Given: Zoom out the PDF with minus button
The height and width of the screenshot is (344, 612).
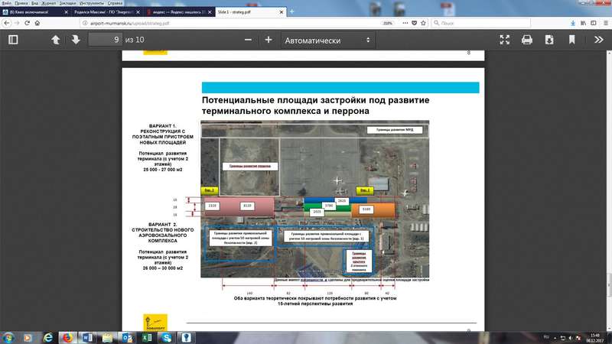Looking at the screenshot, I should [248, 40].
